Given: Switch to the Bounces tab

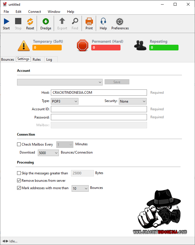Looking at the screenshot, I should [8, 60].
